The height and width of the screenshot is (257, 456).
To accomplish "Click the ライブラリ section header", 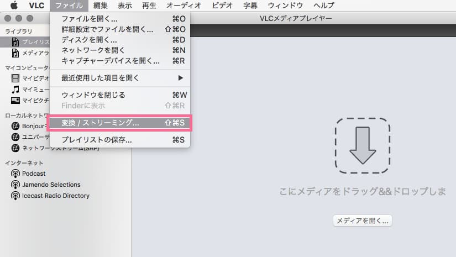I will tap(19, 32).
